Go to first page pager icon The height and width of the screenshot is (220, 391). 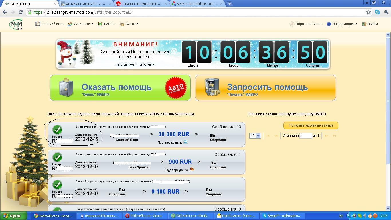coord(268,136)
